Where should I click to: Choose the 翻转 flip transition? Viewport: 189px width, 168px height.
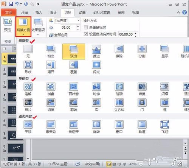[x=74, y=105]
